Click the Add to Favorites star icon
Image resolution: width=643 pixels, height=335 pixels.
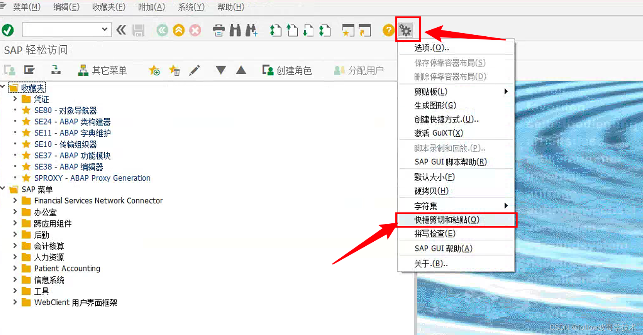click(x=154, y=70)
